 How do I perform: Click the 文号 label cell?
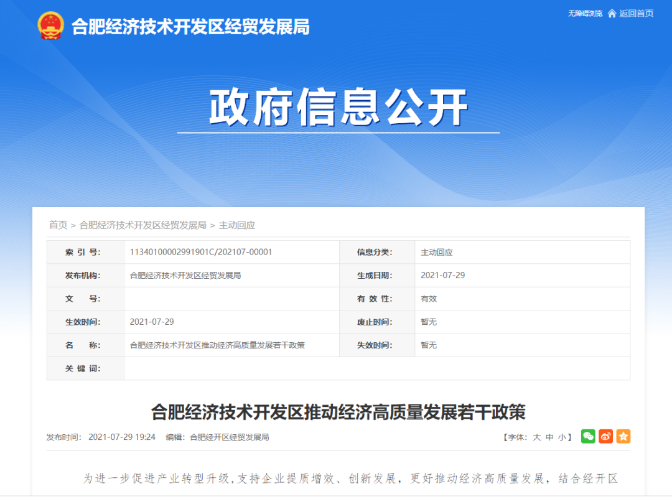point(85,299)
